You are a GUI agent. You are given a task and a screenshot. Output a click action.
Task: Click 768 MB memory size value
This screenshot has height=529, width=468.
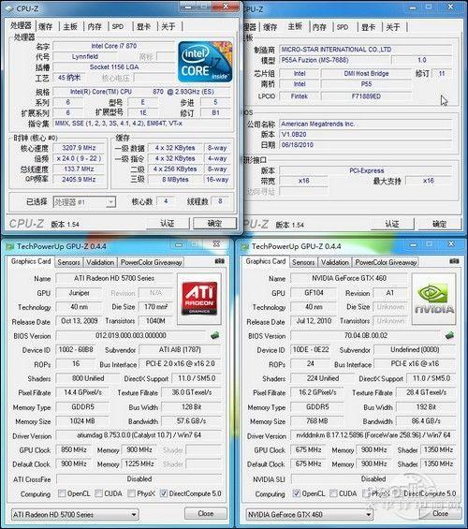[x=317, y=421]
